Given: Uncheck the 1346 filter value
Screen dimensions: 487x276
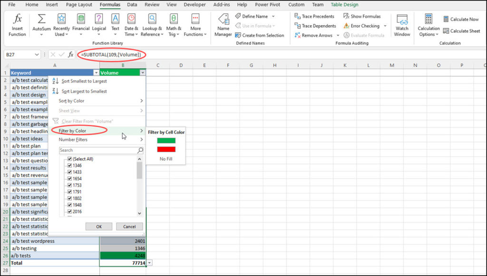Looking at the screenshot, I should [x=70, y=166].
